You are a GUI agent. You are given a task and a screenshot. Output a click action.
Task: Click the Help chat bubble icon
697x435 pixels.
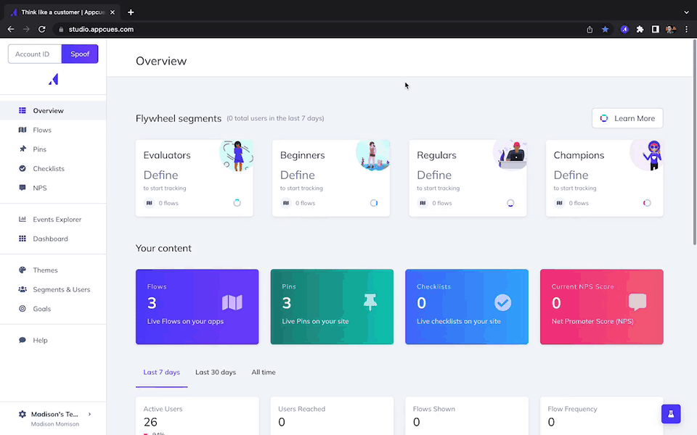pos(23,340)
